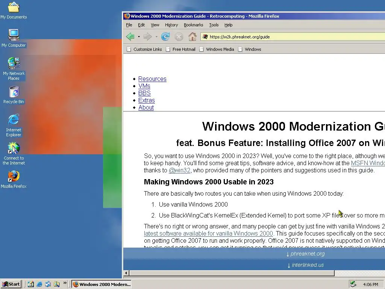This screenshot has width=385, height=289.
Task: Follow the BBS link
Action: pos(144,93)
